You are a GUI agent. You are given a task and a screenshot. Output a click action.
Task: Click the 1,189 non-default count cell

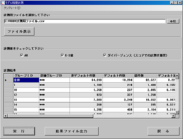pos(86,85)
